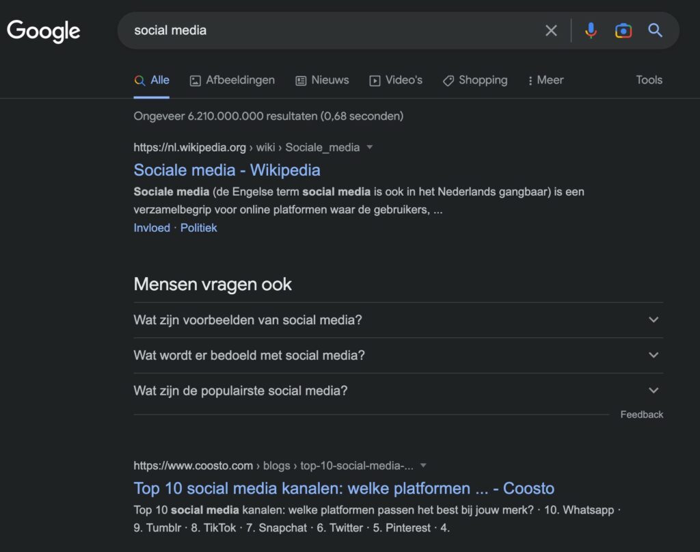This screenshot has width=700, height=552.
Task: Open image search via camera icon
Action: coord(623,30)
